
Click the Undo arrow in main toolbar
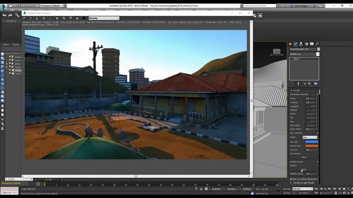[4, 15]
